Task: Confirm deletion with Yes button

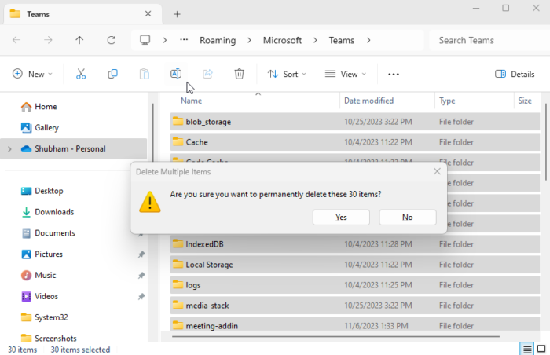Action: tap(341, 218)
